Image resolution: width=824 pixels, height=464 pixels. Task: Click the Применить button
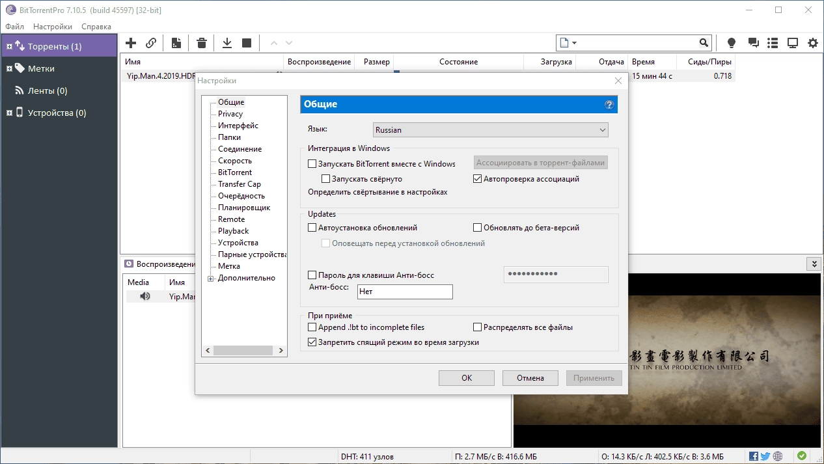[594, 378]
